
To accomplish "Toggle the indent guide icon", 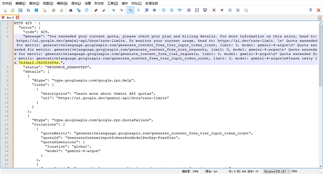I will 147,10.
